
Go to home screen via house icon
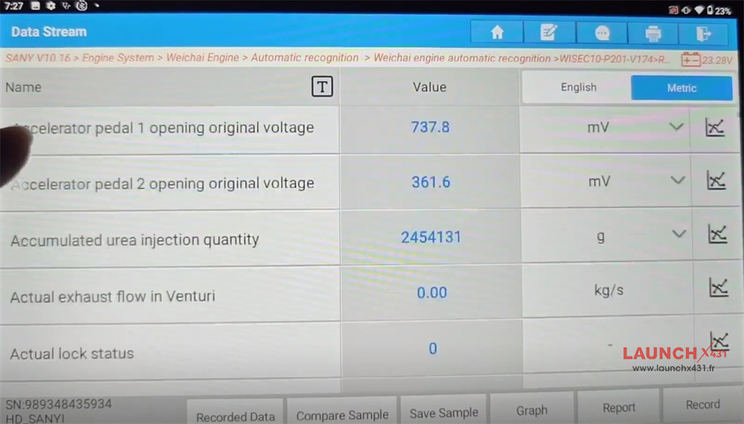tap(497, 33)
